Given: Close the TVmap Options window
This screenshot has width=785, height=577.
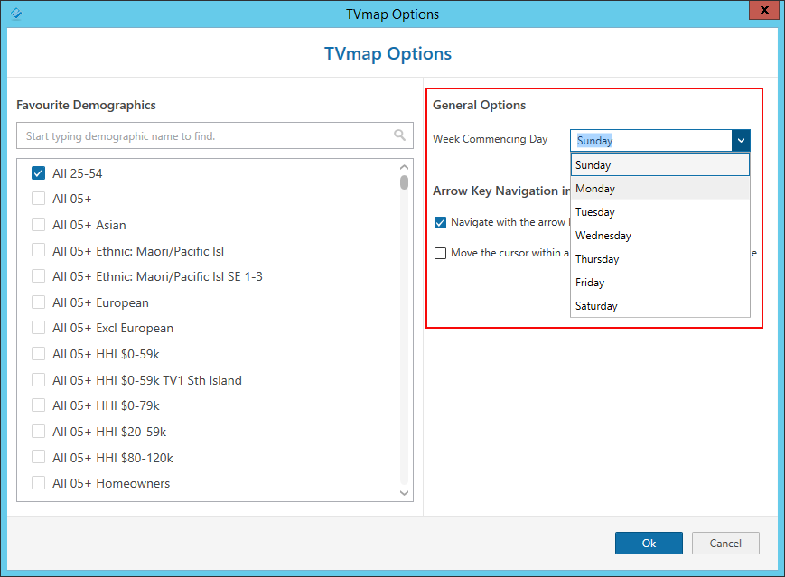Looking at the screenshot, I should tap(764, 10).
